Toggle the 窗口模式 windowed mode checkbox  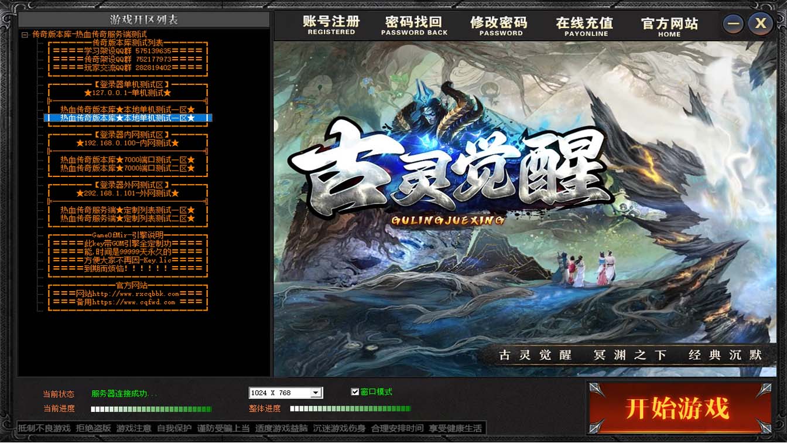(355, 392)
